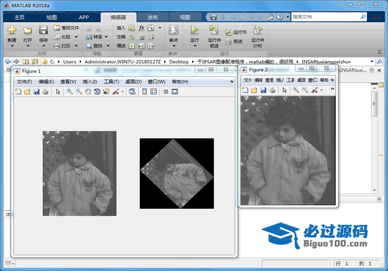Click the New (新建) file icon
Image resolution: width=388 pixels, height=271 pixels.
(11, 30)
